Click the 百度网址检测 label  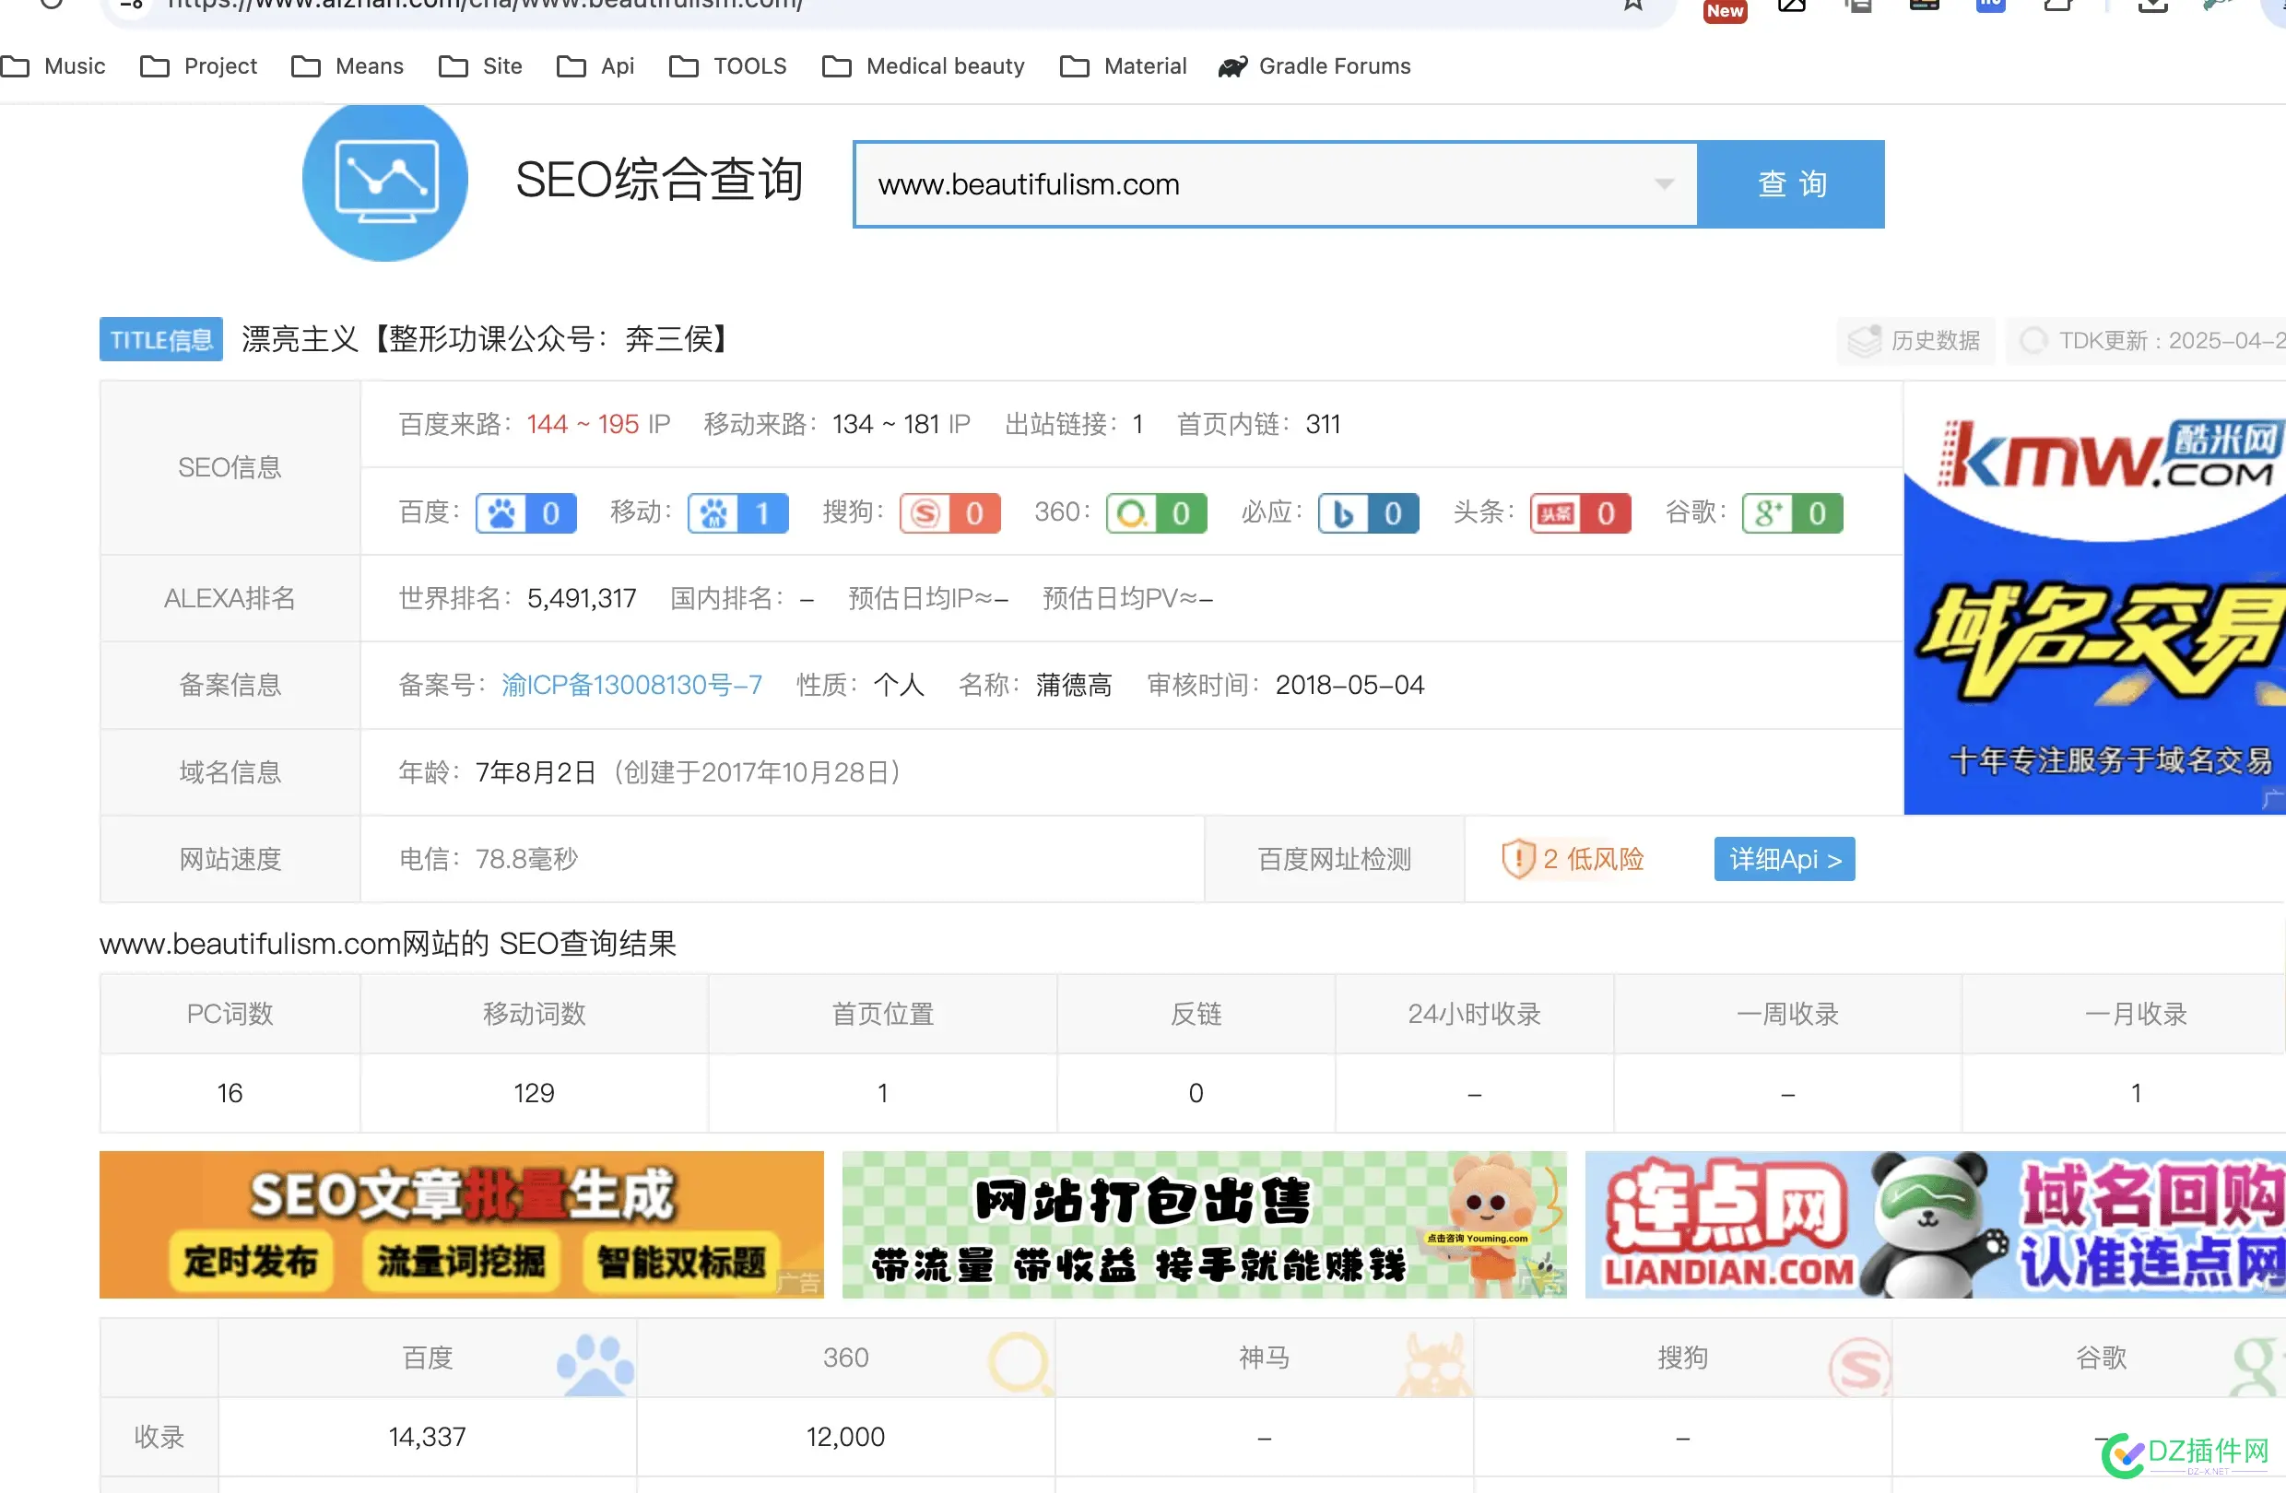tap(1334, 858)
